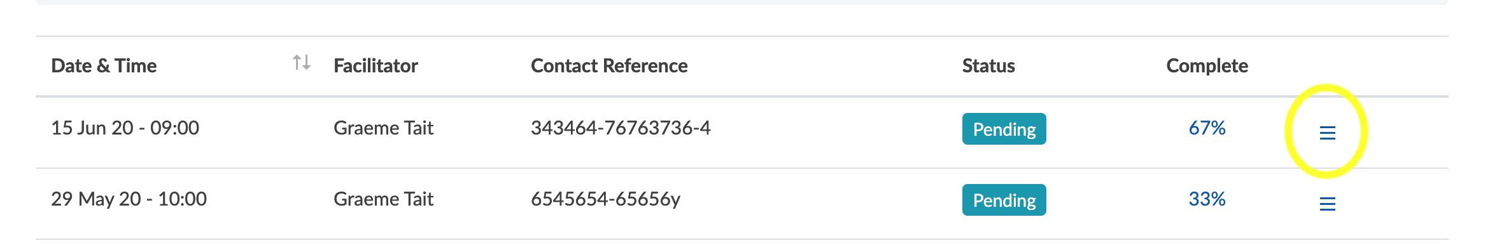
Task: Select the 29 May 20 - 10:00 date cell
Action: (129, 199)
